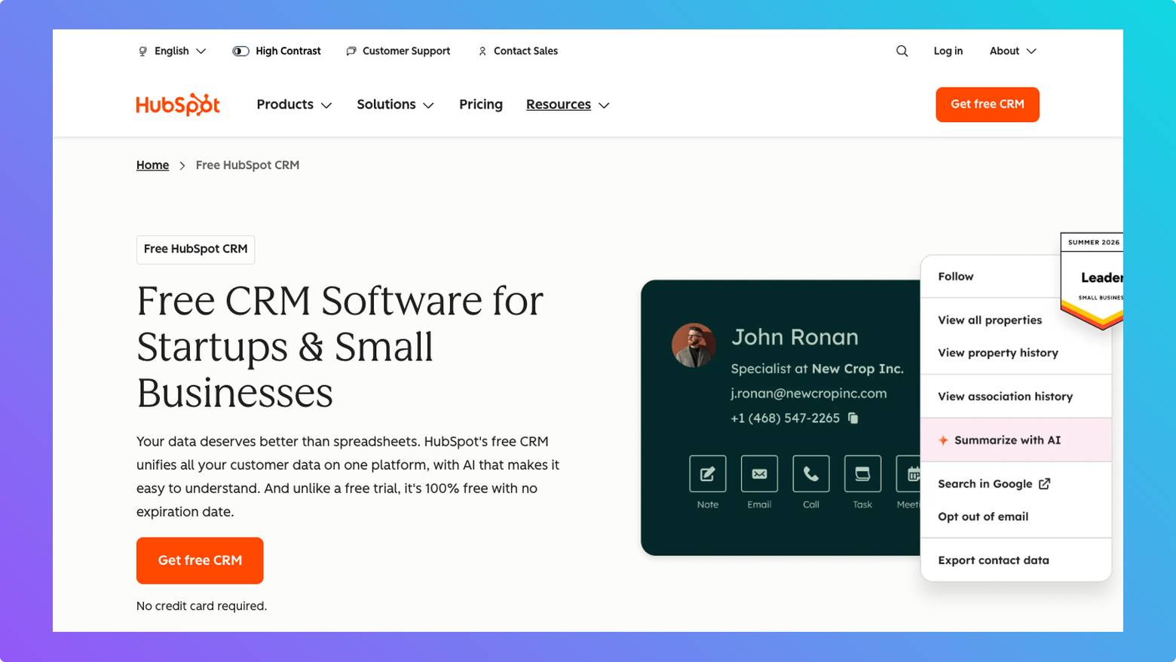Click the Meeting calendar icon

coord(909,474)
